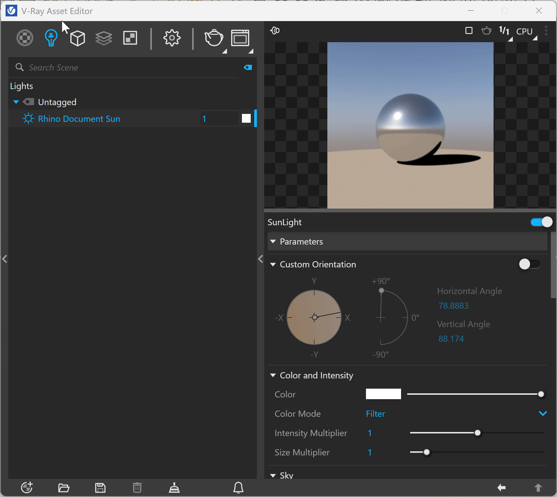Click the sphere preview render thumbnail
557x497 pixels.
410,125
